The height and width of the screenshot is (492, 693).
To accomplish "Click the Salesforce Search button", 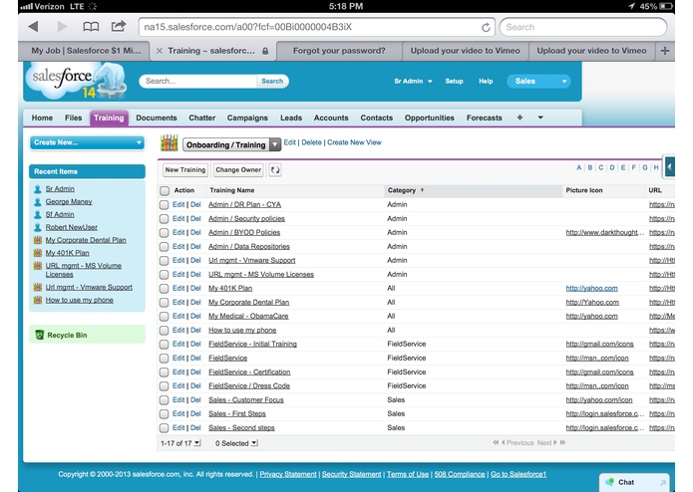I will 272,82.
